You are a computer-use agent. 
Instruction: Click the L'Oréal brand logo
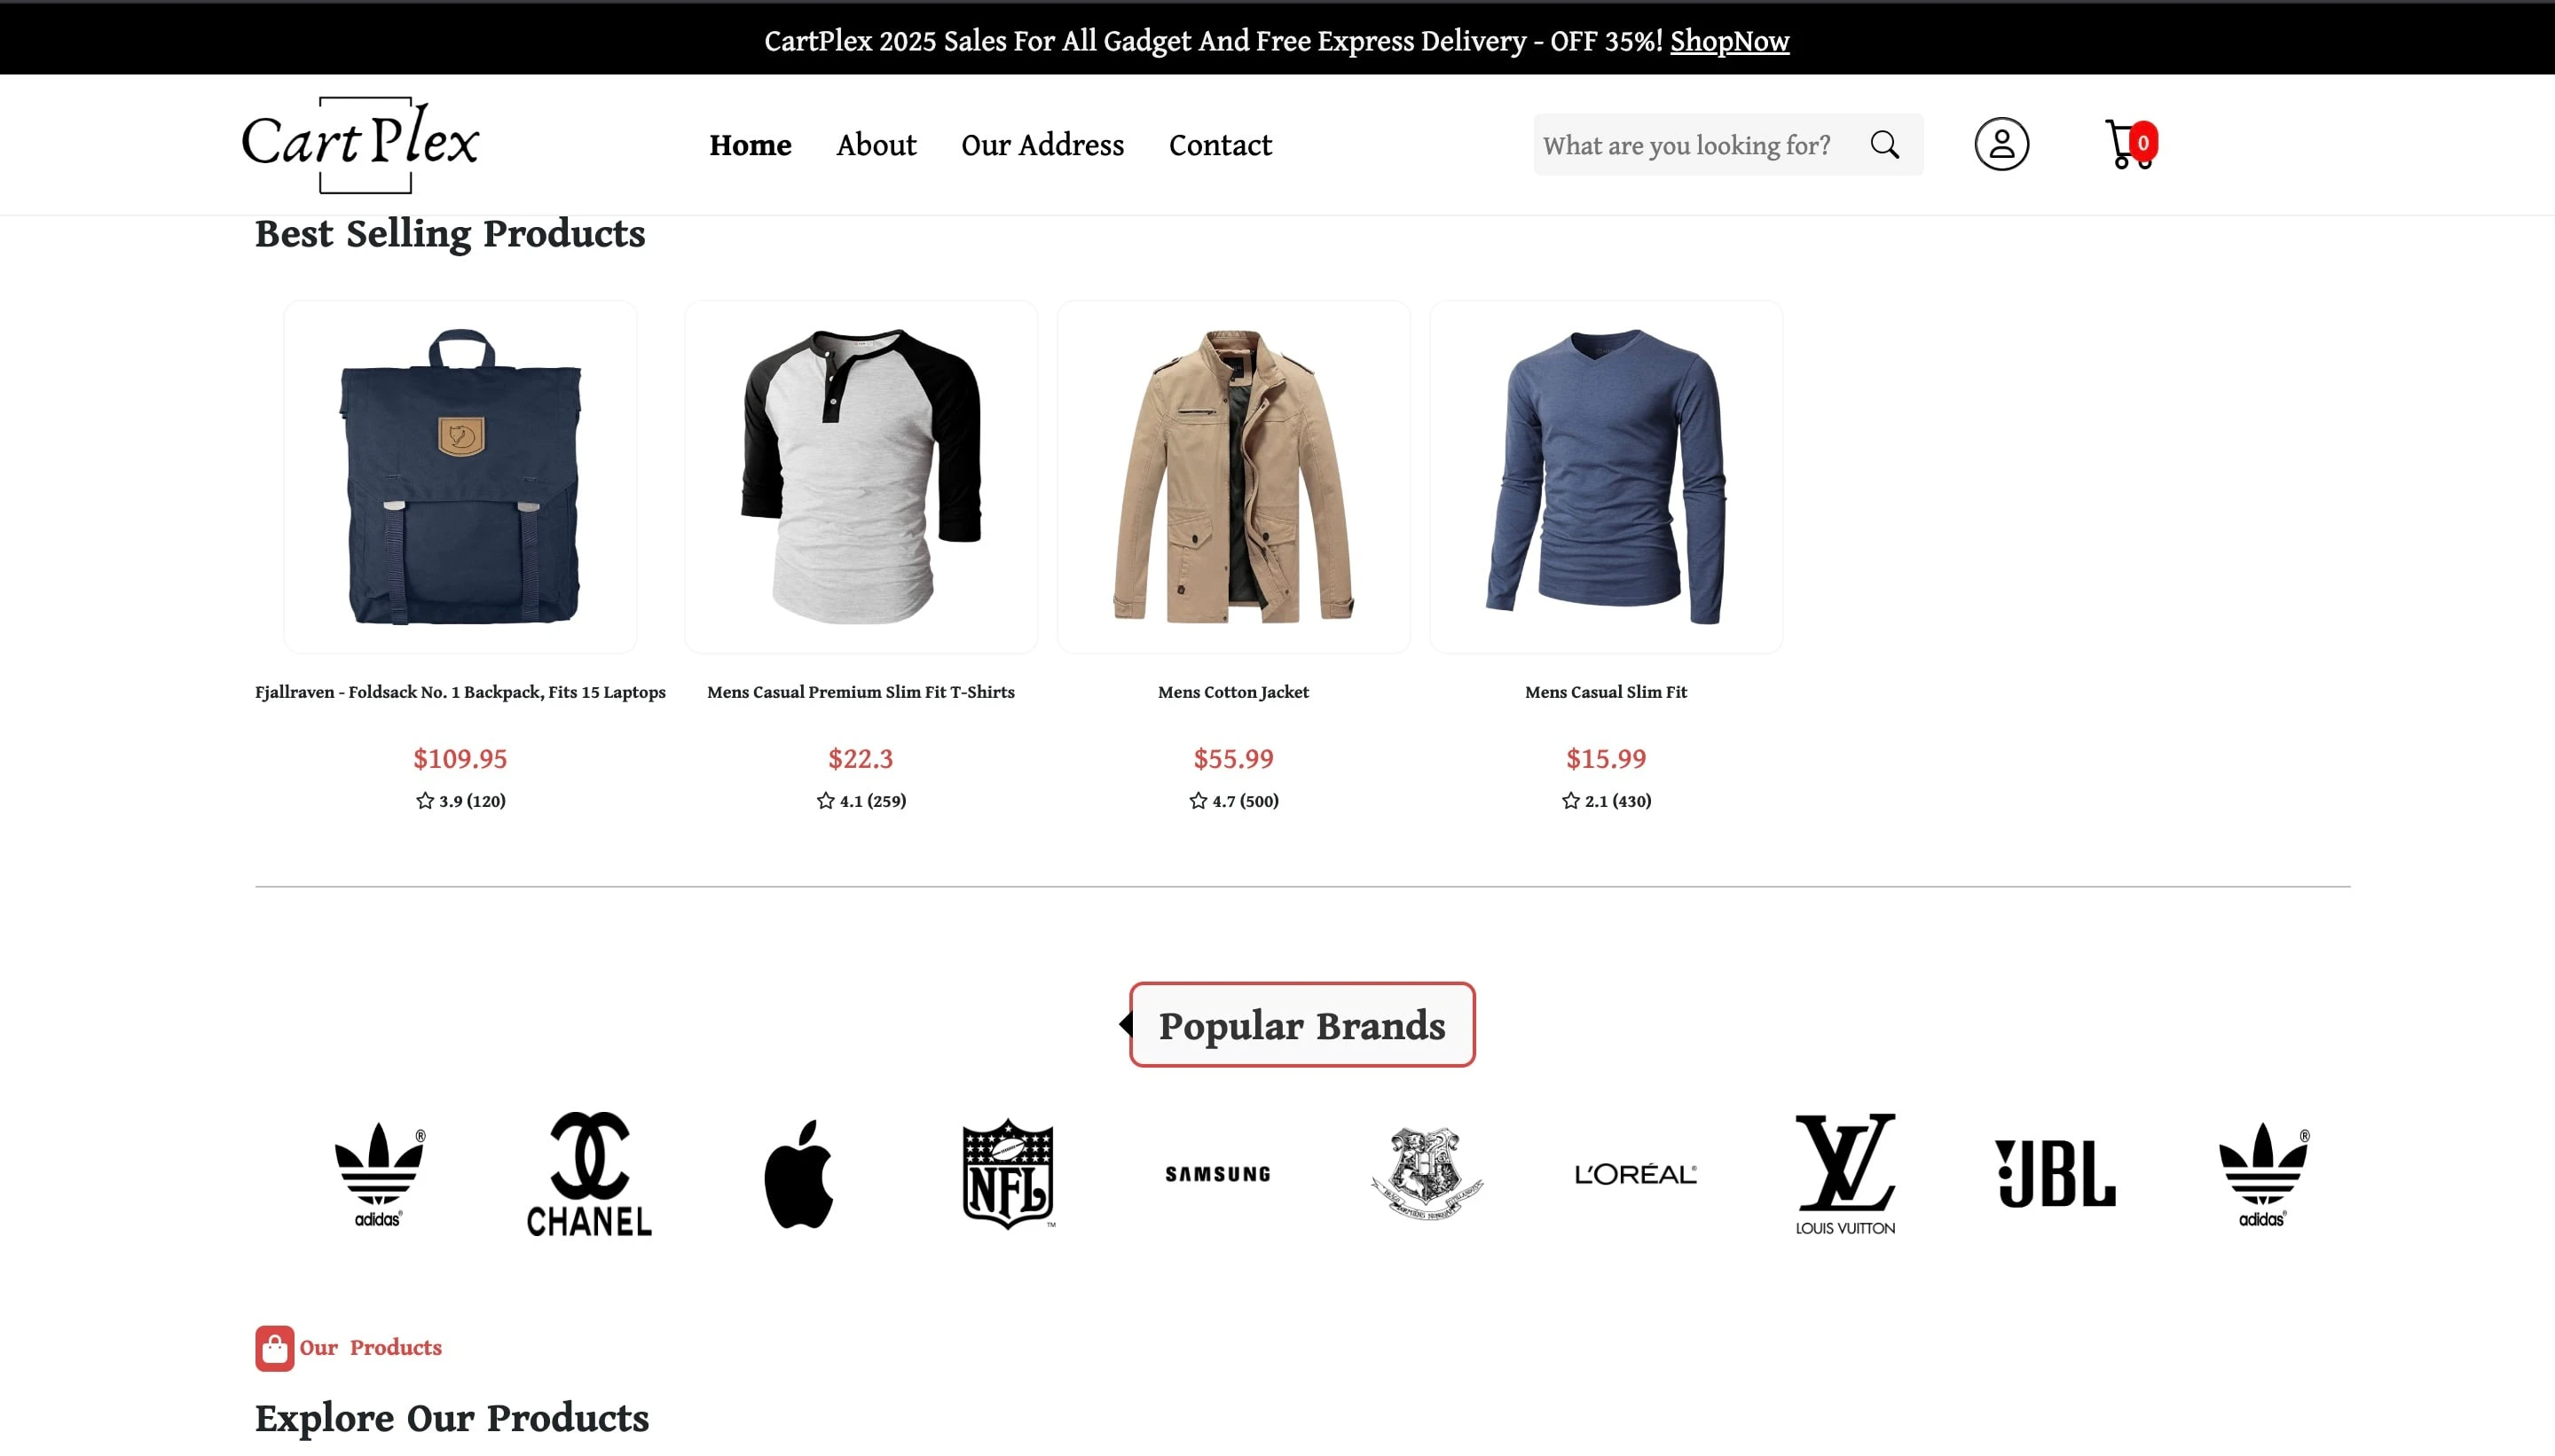click(x=1636, y=1174)
